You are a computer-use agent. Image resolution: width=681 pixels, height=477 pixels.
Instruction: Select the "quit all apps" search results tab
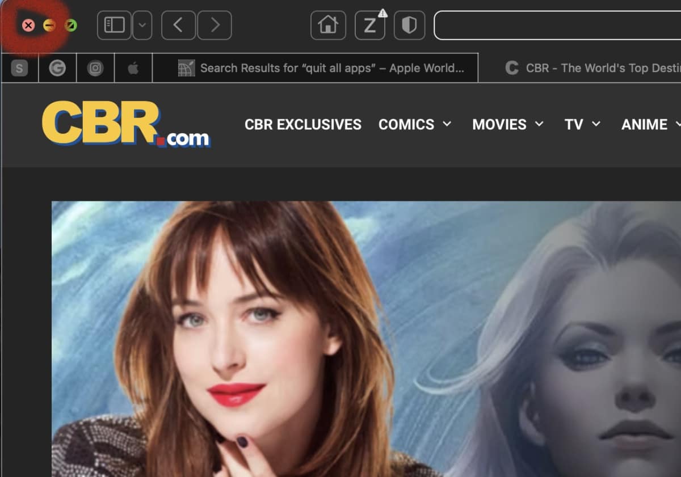321,69
